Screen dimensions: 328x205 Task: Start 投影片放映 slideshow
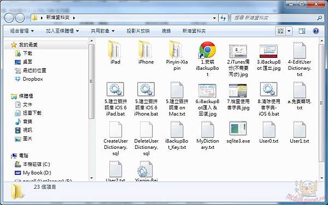coord(138,31)
